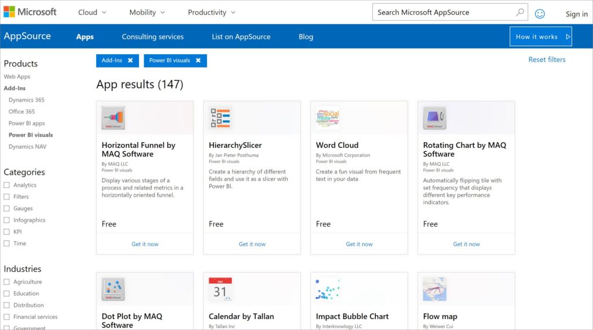This screenshot has width=593, height=330.
Task: Open the Consulting services tab
Action: (152, 36)
